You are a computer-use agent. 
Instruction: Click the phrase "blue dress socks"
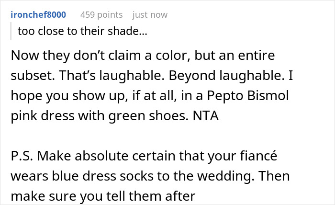click(85, 176)
